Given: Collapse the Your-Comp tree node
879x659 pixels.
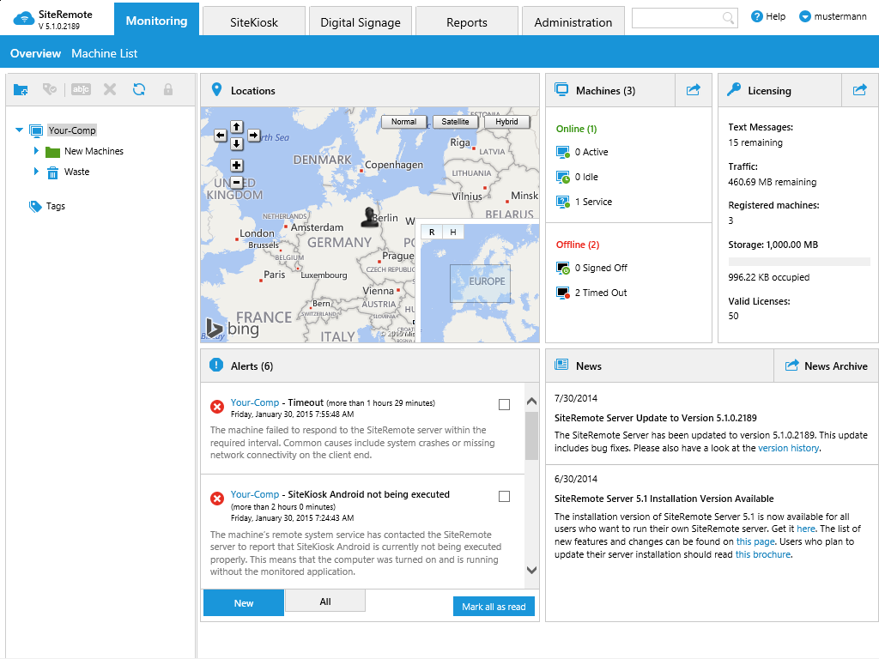Looking at the screenshot, I should tap(19, 130).
